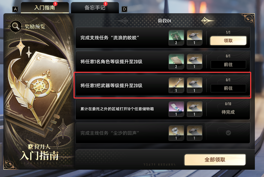Switch to the 入门指南 tab

click(x=45, y=8)
